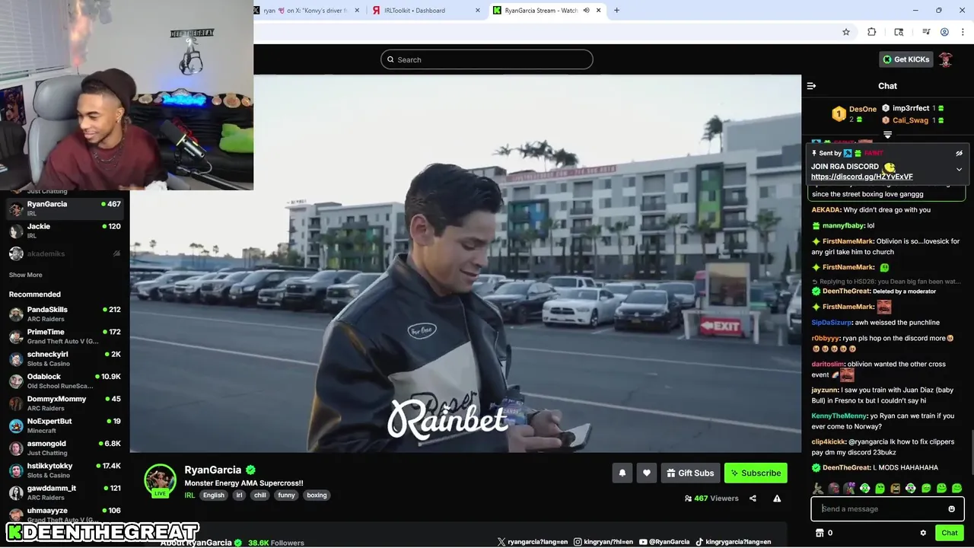974x548 pixels.
Task: Open chat settings gear icon
Action: point(923,533)
